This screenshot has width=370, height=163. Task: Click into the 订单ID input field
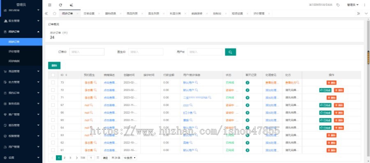87,52
